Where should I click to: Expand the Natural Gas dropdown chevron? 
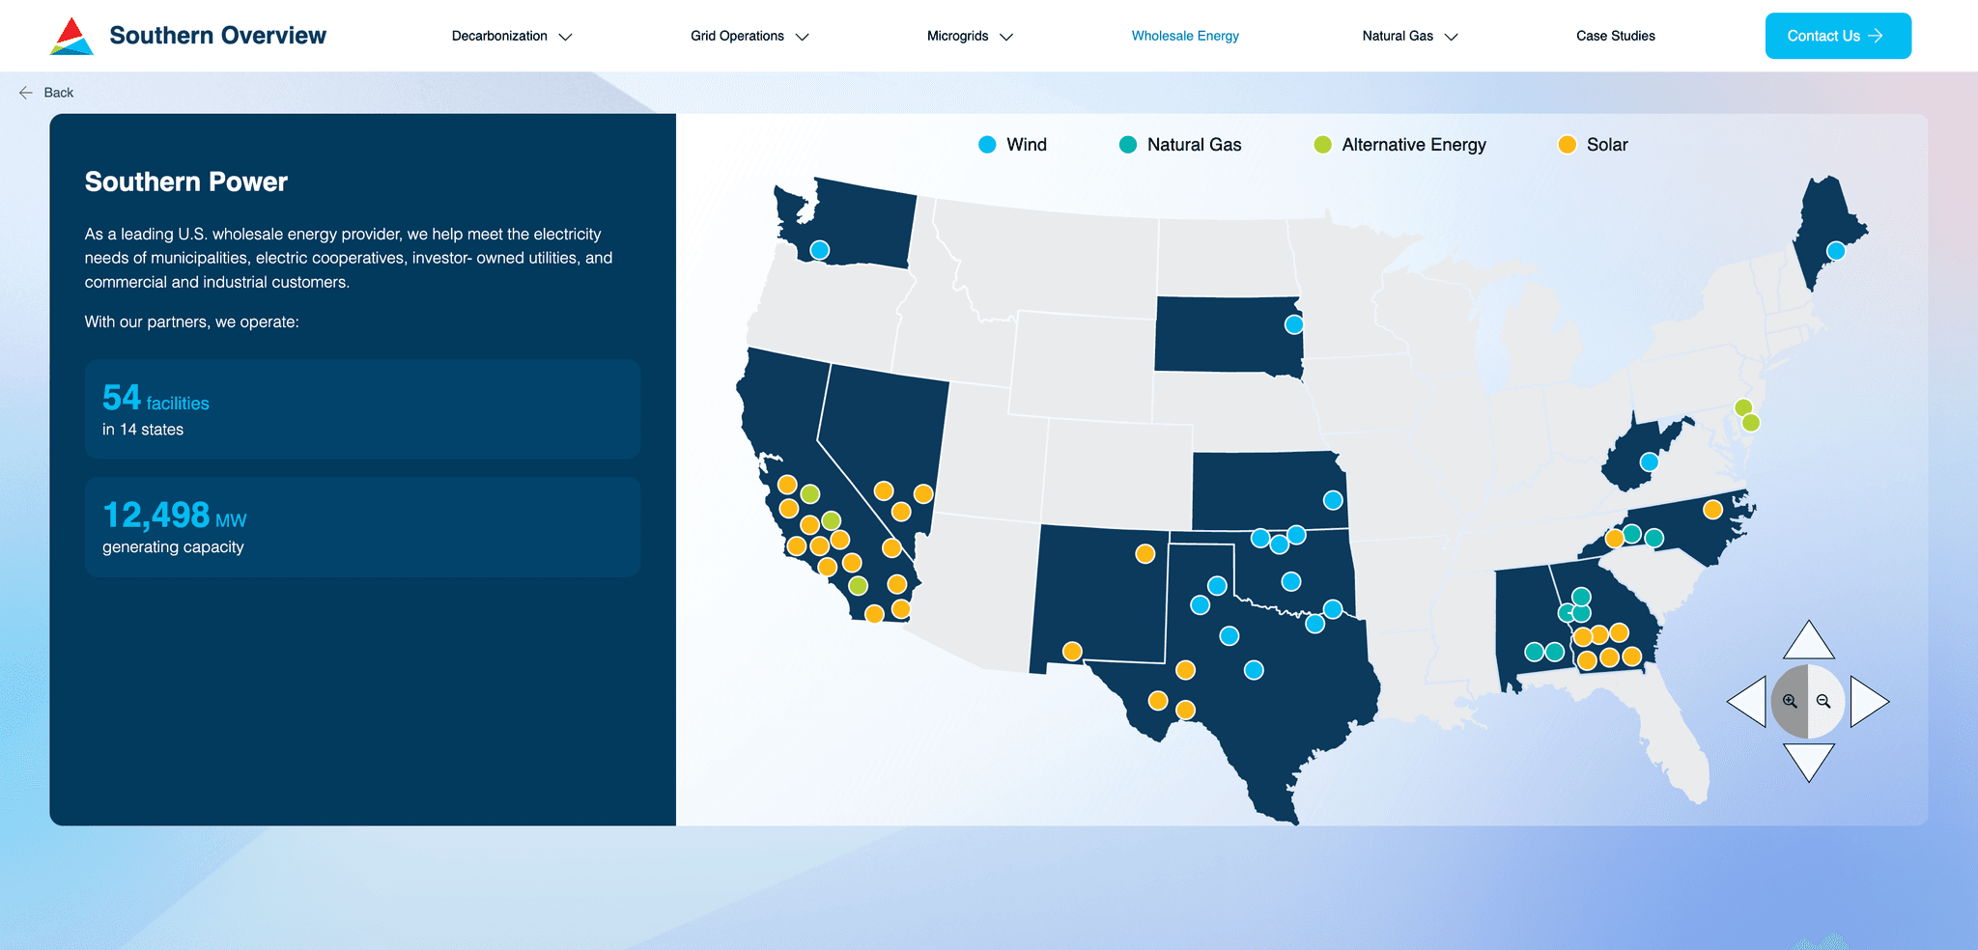click(x=1451, y=37)
